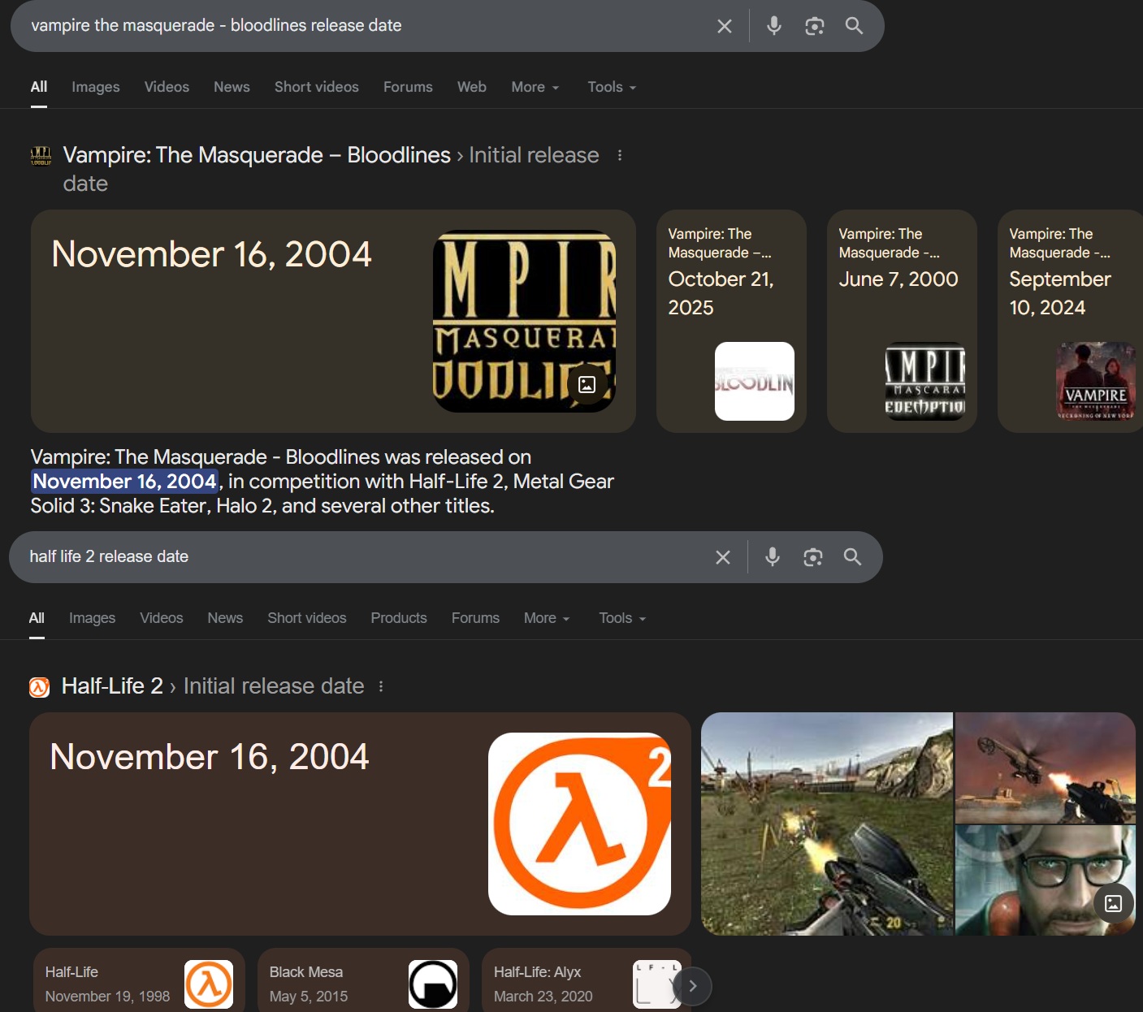Start voice search in Vampire Bloodlines search bar
This screenshot has height=1012, width=1143.
(774, 26)
